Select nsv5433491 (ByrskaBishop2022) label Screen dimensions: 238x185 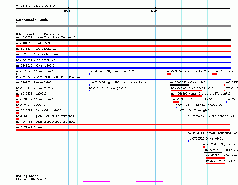[x=112, y=71]
